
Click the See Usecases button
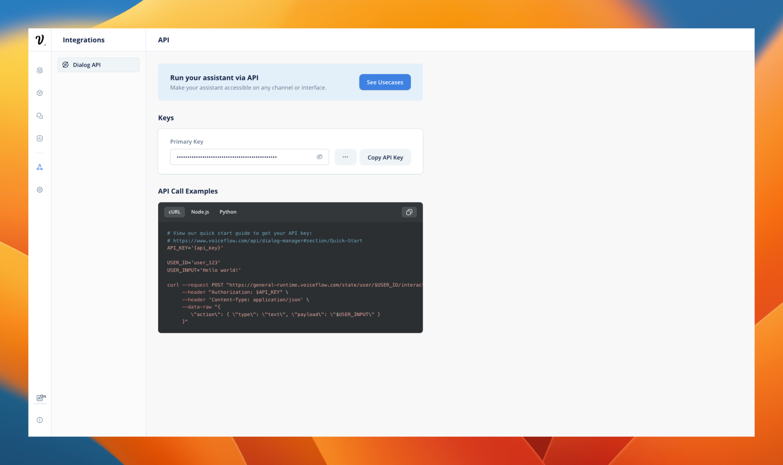pyautogui.click(x=385, y=82)
